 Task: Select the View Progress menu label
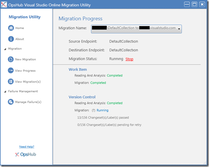pyautogui.click(x=25, y=70)
